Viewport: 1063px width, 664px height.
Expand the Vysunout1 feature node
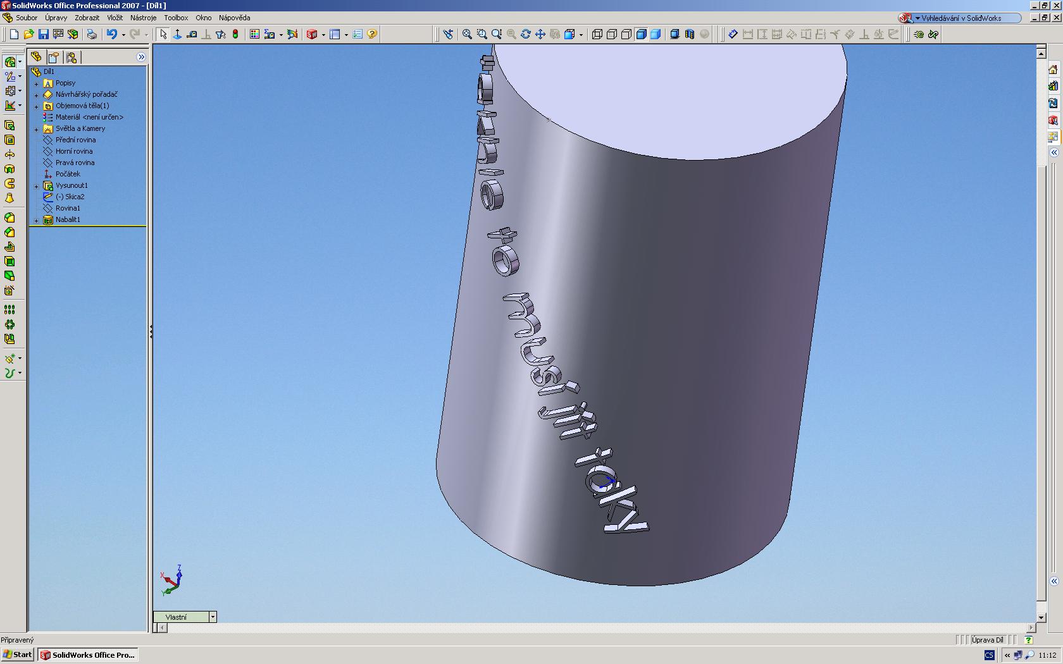point(37,186)
